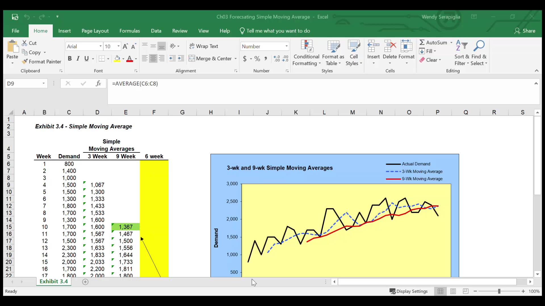Click Increase Decimal icon
The height and width of the screenshot is (306, 545).
pos(277,59)
